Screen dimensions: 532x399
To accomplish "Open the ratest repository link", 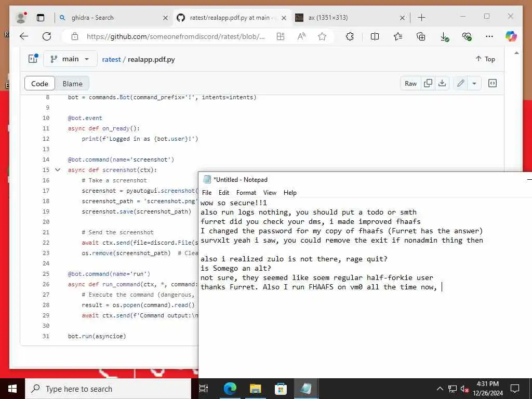I will click(x=111, y=59).
